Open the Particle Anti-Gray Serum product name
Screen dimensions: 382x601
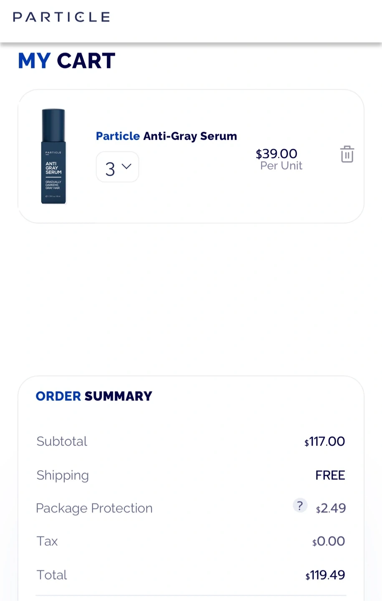coord(166,136)
